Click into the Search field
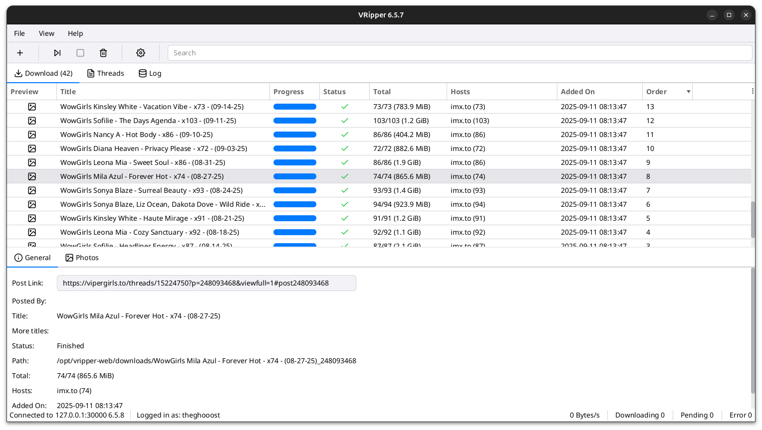The height and width of the screenshot is (430, 762). tap(459, 53)
